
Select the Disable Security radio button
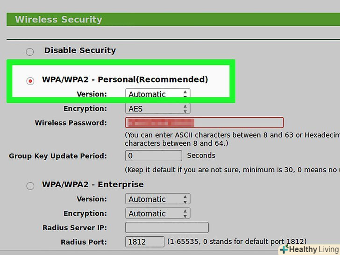[x=30, y=52]
